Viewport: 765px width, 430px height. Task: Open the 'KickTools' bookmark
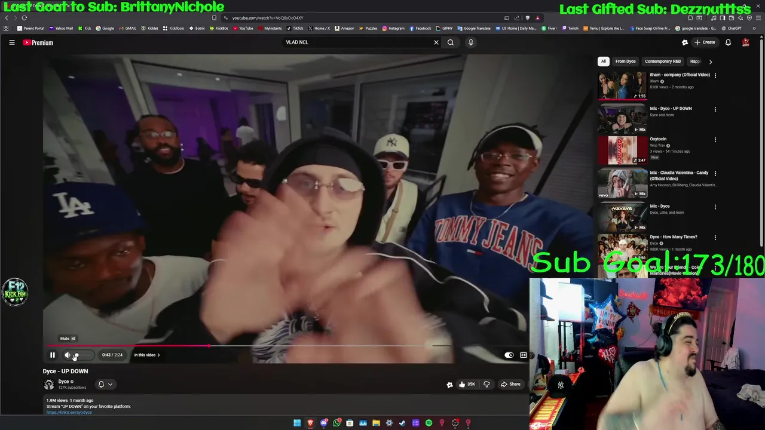(173, 28)
